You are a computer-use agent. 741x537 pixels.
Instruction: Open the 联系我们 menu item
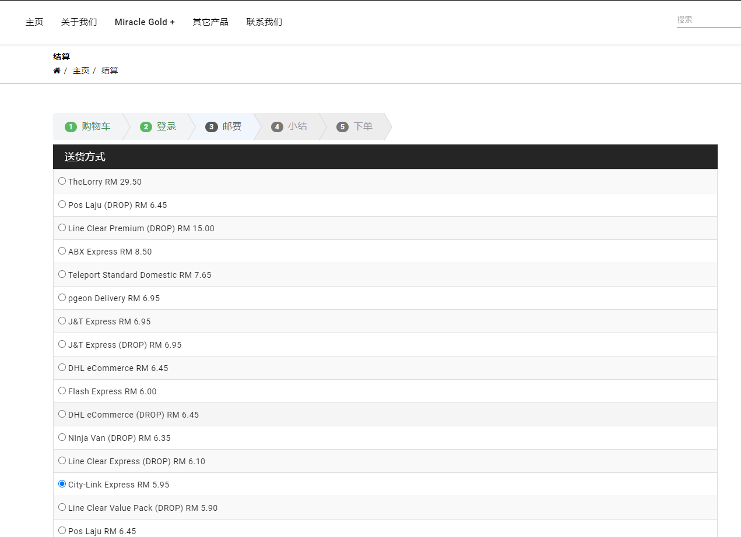(264, 22)
